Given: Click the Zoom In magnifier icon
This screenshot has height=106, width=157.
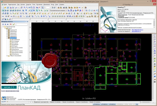Looking at the screenshot, I should 25,8.
